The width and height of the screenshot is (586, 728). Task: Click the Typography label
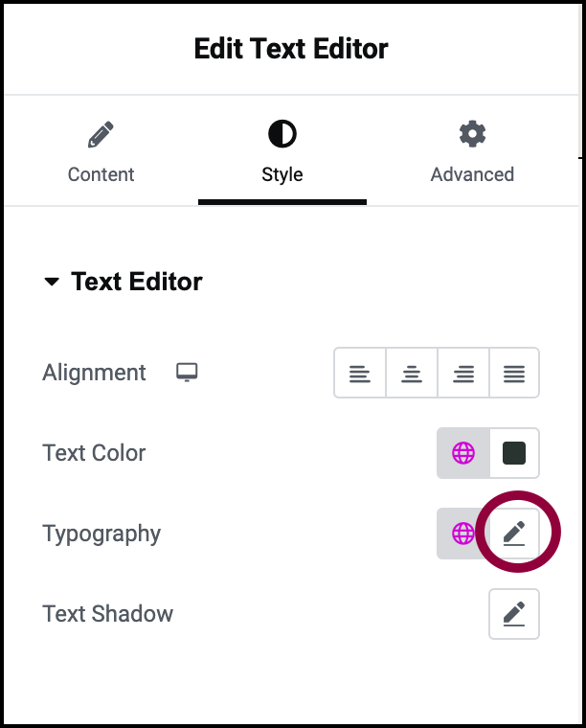point(101,534)
